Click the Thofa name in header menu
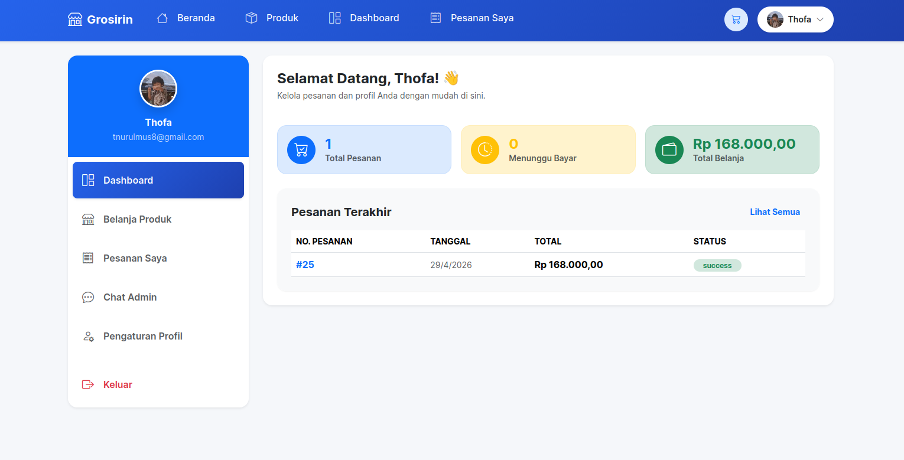 point(799,19)
